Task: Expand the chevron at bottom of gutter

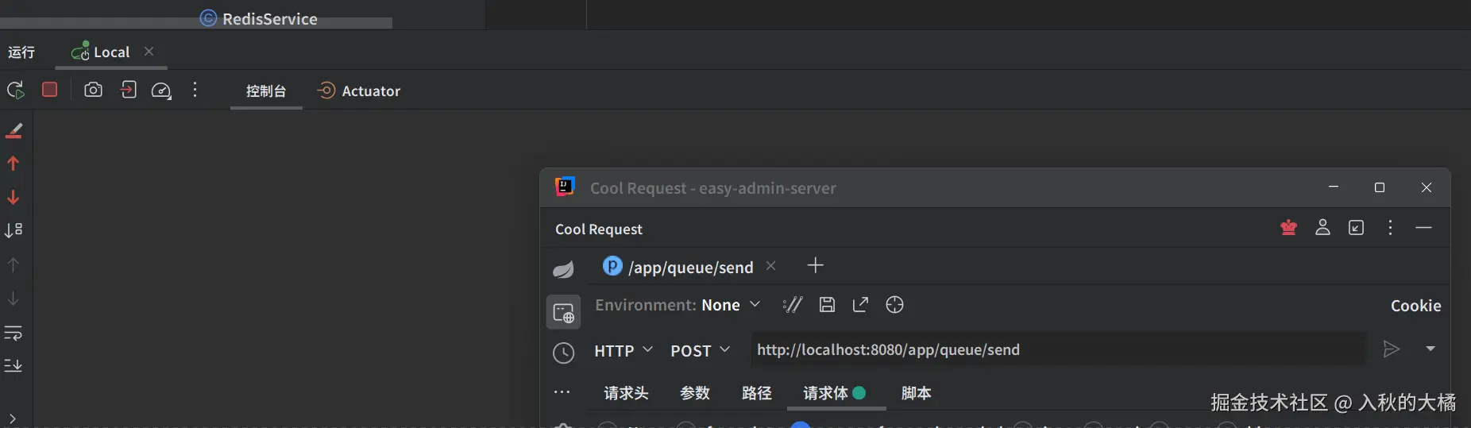Action: point(12,418)
